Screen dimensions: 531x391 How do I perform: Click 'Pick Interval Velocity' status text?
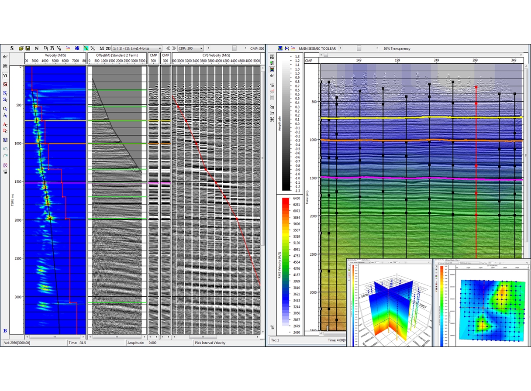coord(210,343)
